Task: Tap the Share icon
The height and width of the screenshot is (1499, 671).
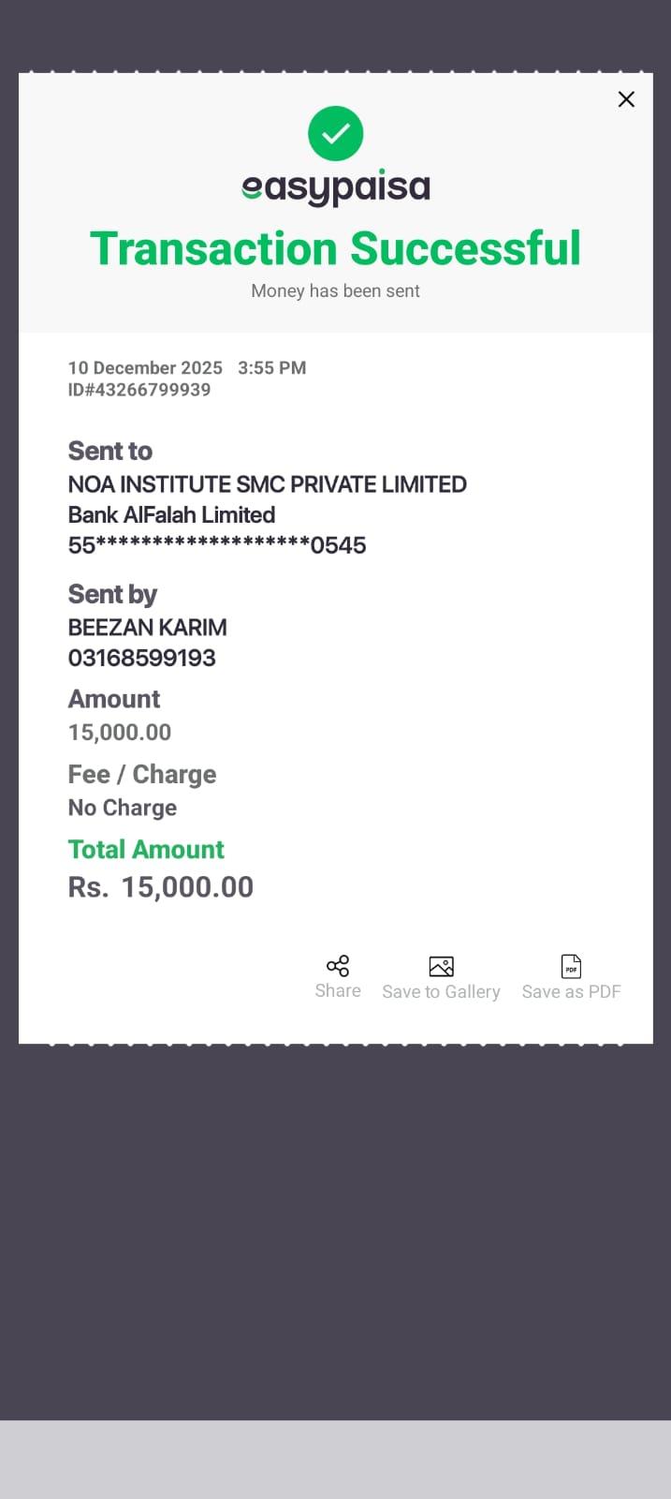Action: pyautogui.click(x=338, y=966)
